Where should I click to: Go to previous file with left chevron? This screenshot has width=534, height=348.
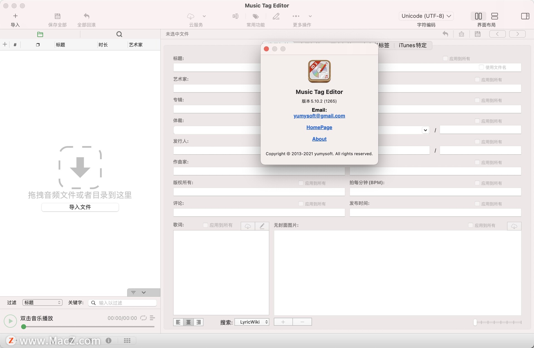(497, 34)
